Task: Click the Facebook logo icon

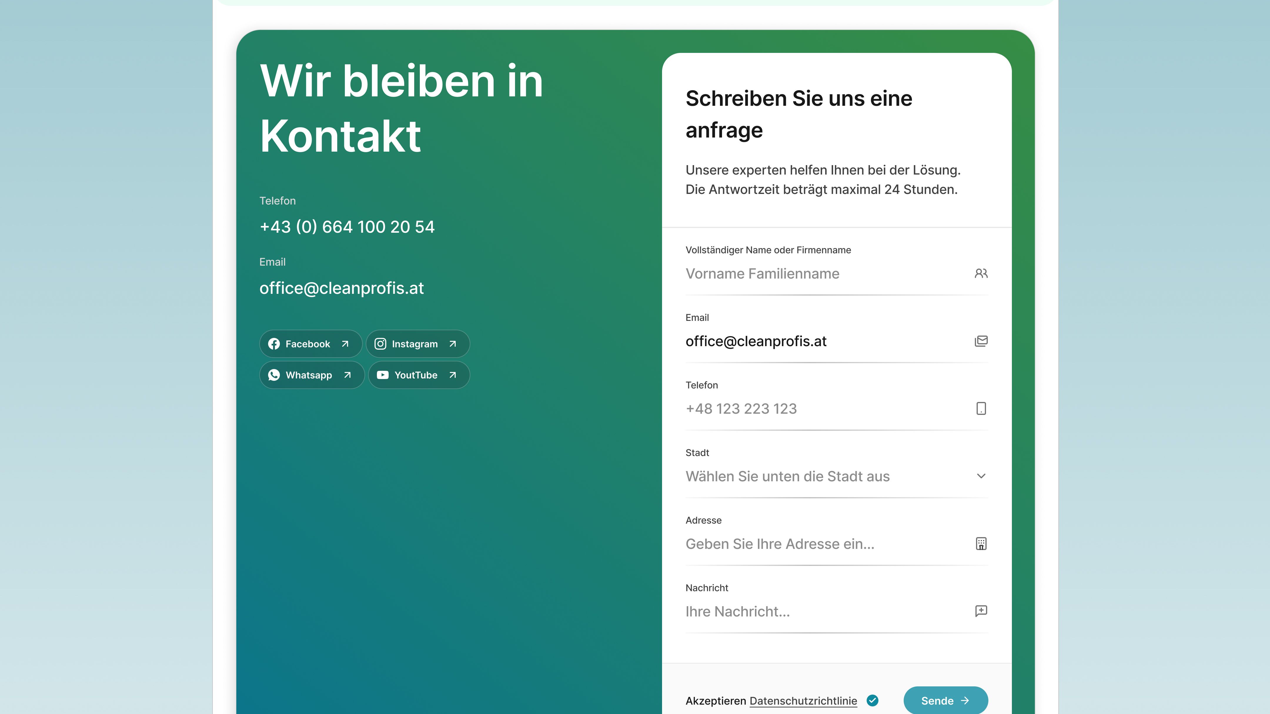Action: coord(274,344)
